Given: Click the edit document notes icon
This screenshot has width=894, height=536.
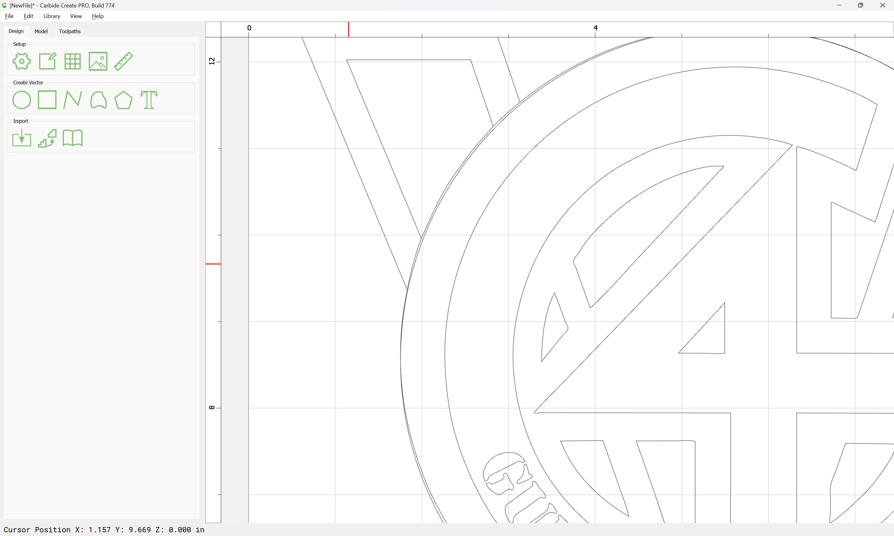Looking at the screenshot, I should click(x=47, y=61).
